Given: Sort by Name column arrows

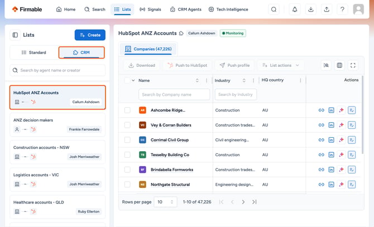Looking at the screenshot, I should point(197,80).
